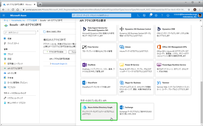
Task: Click the browser address bar URL
Action: pos(105,10)
